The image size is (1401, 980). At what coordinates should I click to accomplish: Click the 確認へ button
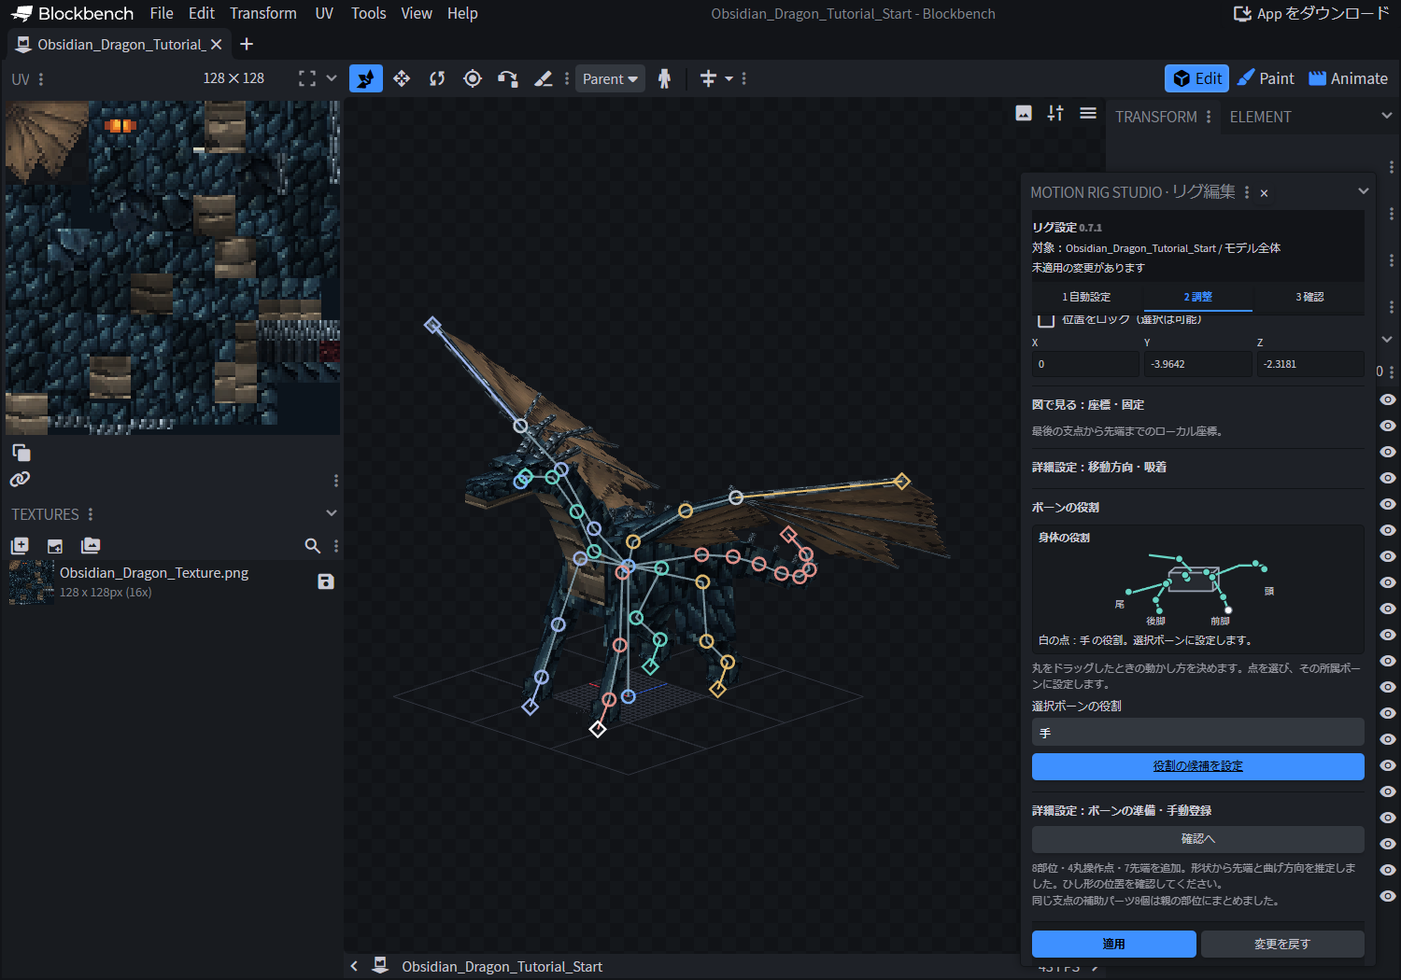(1198, 839)
